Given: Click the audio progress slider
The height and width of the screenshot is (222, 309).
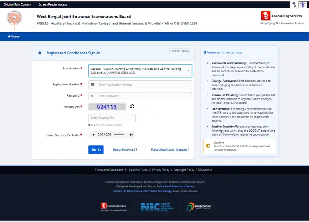Looking at the screenshot, I should [119, 135].
